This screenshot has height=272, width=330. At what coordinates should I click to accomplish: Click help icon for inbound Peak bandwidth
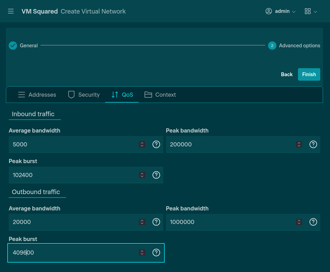pos(313,144)
